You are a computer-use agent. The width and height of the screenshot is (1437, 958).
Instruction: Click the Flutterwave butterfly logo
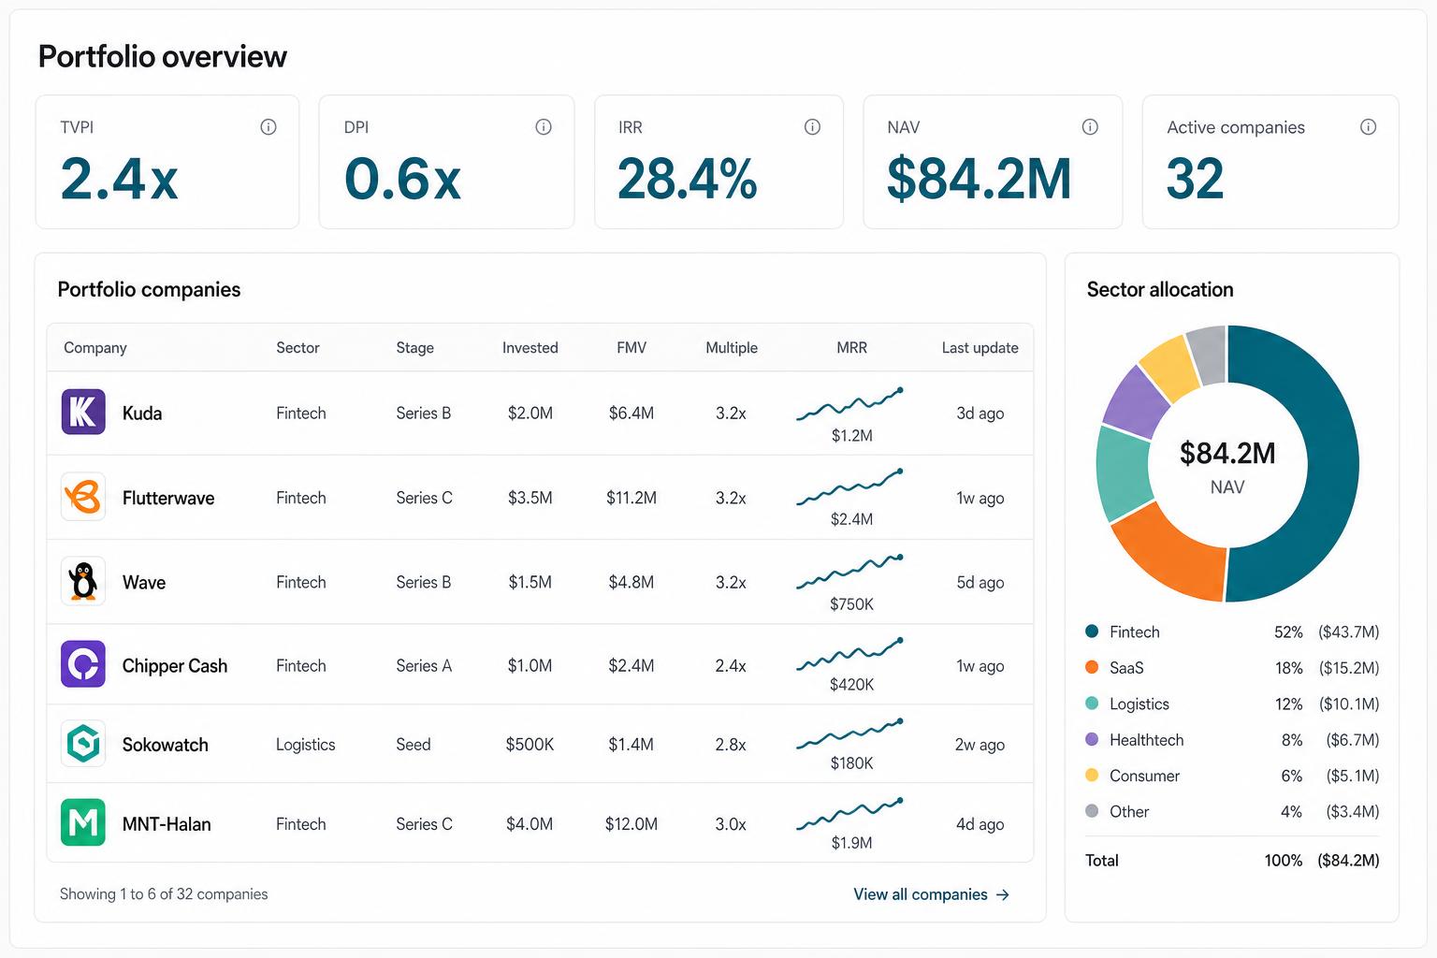tap(83, 497)
